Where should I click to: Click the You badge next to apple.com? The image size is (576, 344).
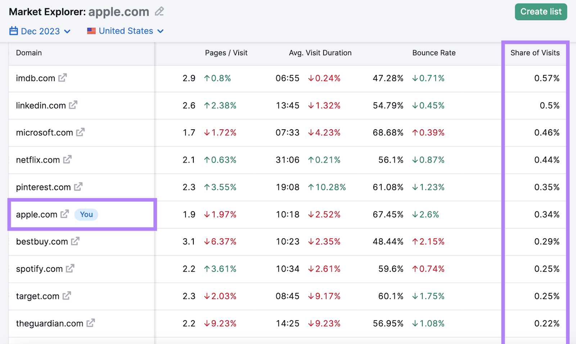point(86,214)
